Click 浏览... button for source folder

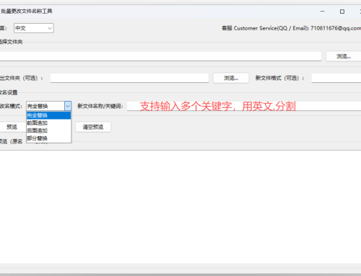click(x=344, y=56)
